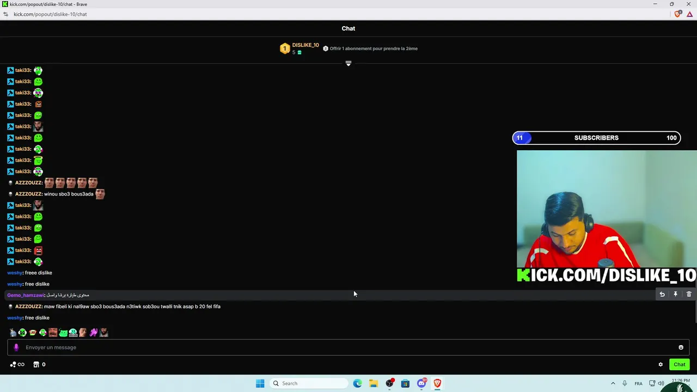This screenshot has height=392, width=697.
Task: Click message text 'freee dislike'
Action: click(39, 273)
